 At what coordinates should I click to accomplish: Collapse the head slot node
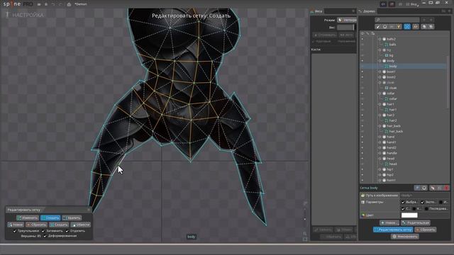coord(380,159)
